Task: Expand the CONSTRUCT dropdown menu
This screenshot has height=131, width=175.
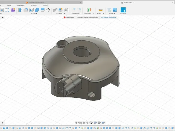Action: tap(89, 13)
